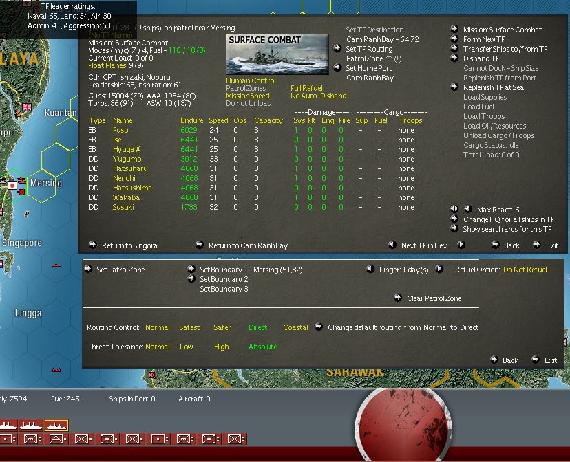Toggle the Mission Speed setting
The width and height of the screenshot is (570, 462).
click(x=248, y=96)
